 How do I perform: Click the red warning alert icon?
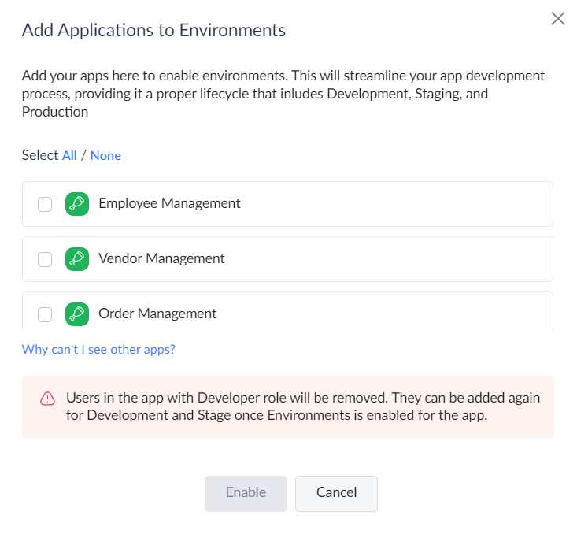click(47, 399)
